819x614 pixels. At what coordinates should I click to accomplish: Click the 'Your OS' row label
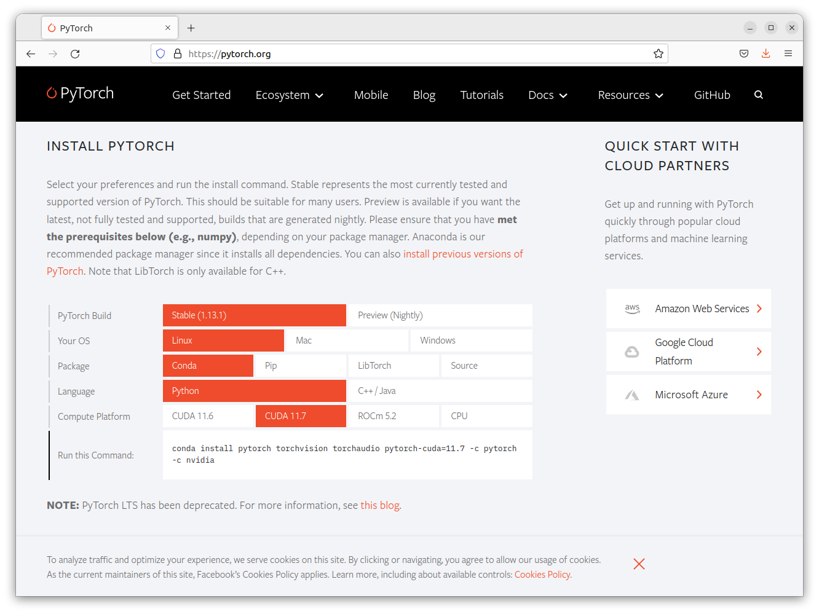[74, 341]
